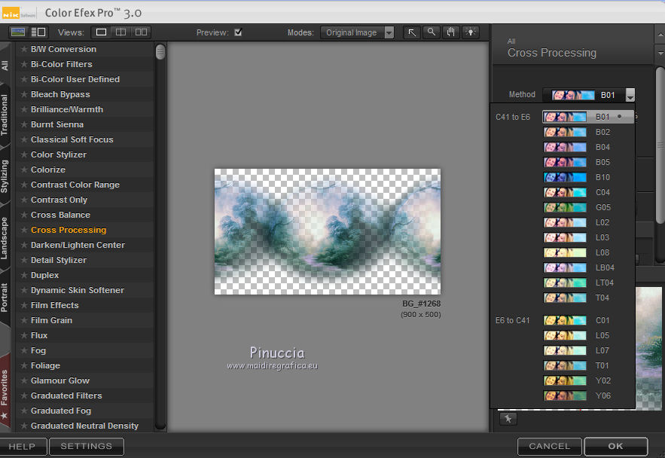Choose the L08 method option
The height and width of the screenshot is (458, 665).
click(x=588, y=252)
